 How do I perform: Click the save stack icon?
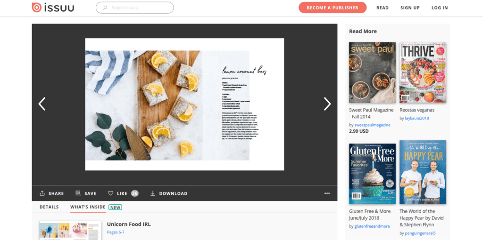(x=78, y=193)
